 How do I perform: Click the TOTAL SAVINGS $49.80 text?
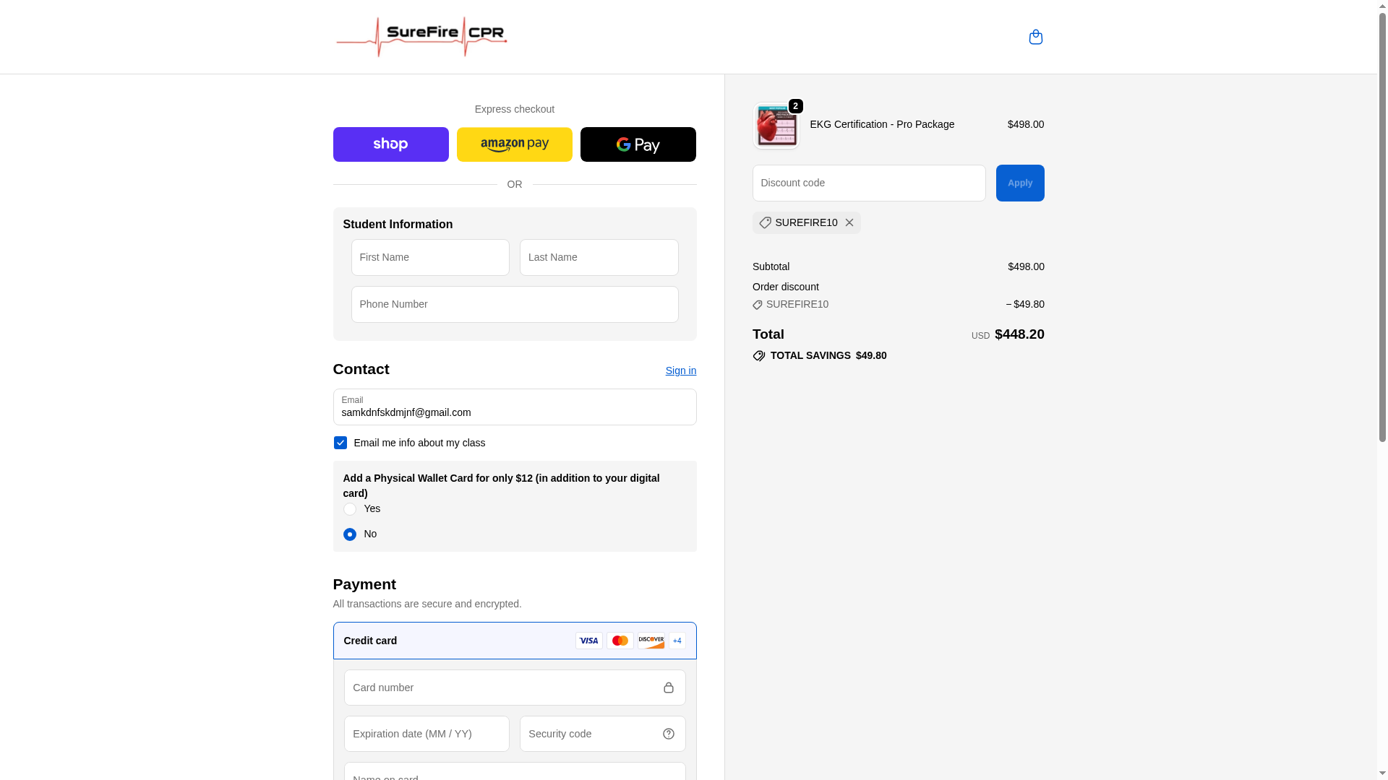point(828,355)
